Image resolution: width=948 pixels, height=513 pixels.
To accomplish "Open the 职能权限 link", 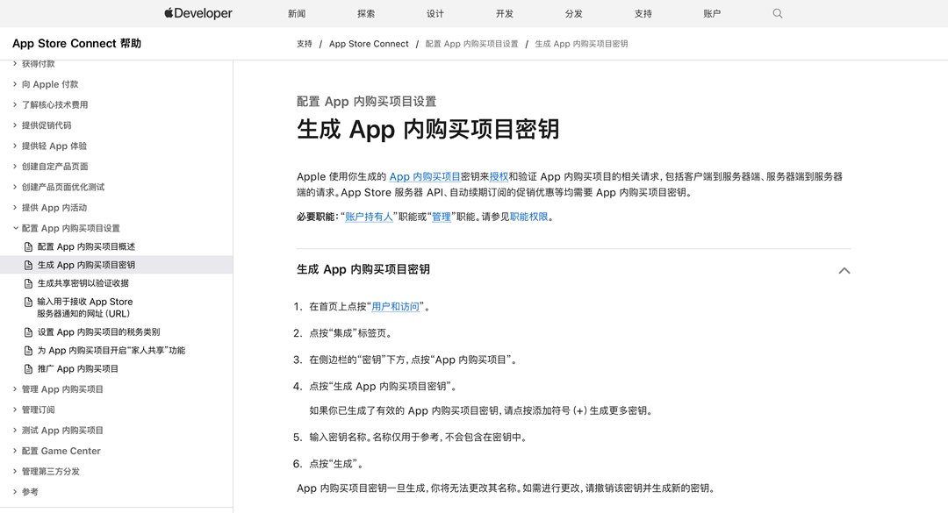I will coord(529,217).
